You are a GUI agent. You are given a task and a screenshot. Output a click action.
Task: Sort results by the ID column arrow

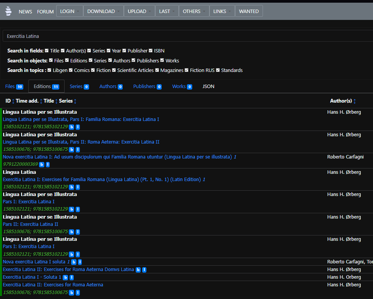[13, 101]
